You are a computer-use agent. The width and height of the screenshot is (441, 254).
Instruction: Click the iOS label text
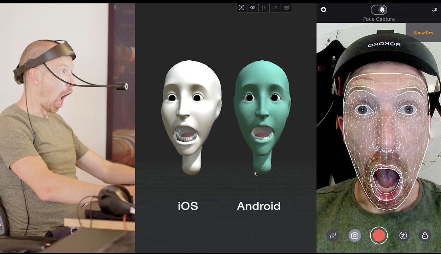point(188,206)
